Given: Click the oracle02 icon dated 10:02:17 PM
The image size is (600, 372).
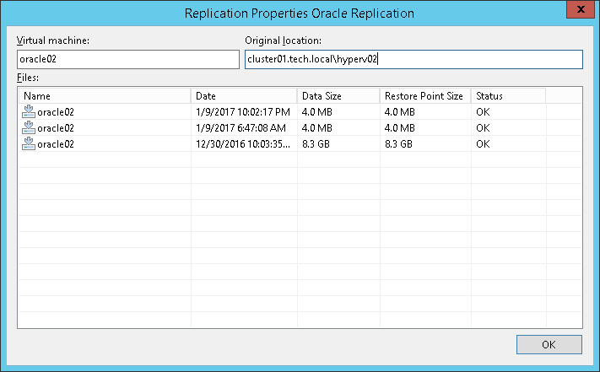Looking at the screenshot, I should click(29, 111).
